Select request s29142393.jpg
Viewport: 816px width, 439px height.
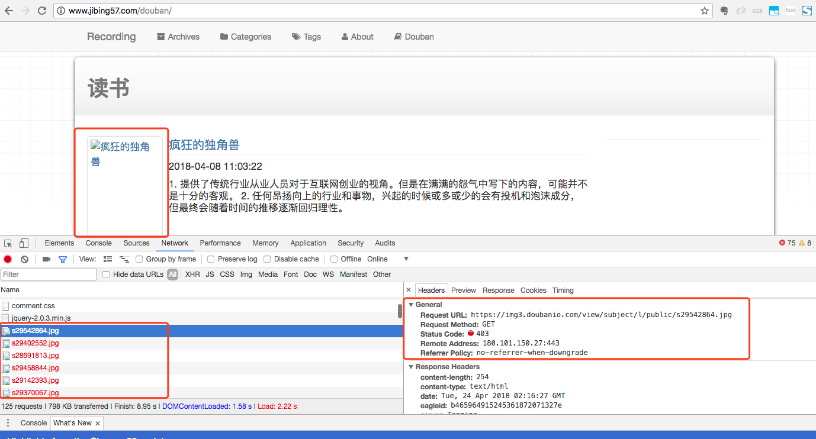click(201, 380)
